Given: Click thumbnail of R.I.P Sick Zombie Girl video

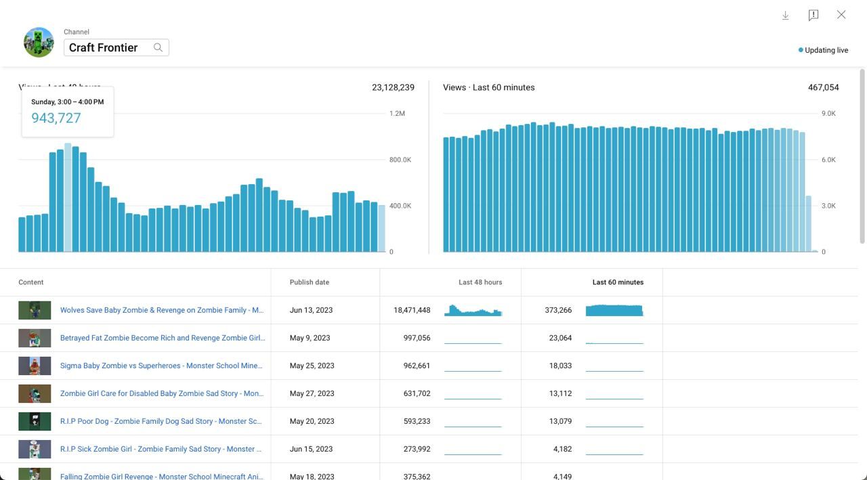Looking at the screenshot, I should (x=35, y=449).
